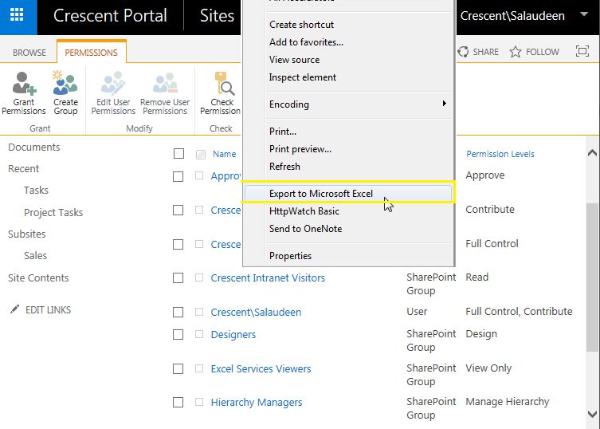600x429 pixels.
Task: Check the Crescent\Salaudeen row checkbox
Action: coord(178,312)
